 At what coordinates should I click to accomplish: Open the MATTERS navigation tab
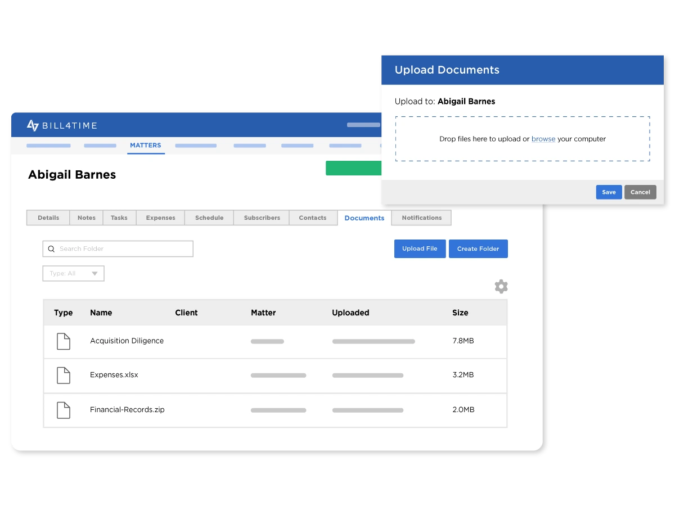pyautogui.click(x=146, y=146)
